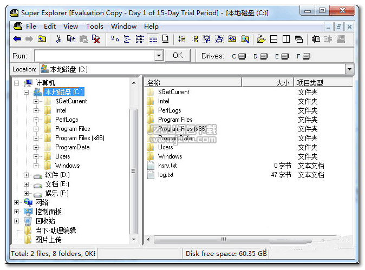Switch to drive C button

(x=239, y=56)
